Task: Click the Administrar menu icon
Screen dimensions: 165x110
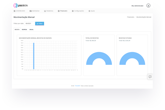Action: coord(31,11)
